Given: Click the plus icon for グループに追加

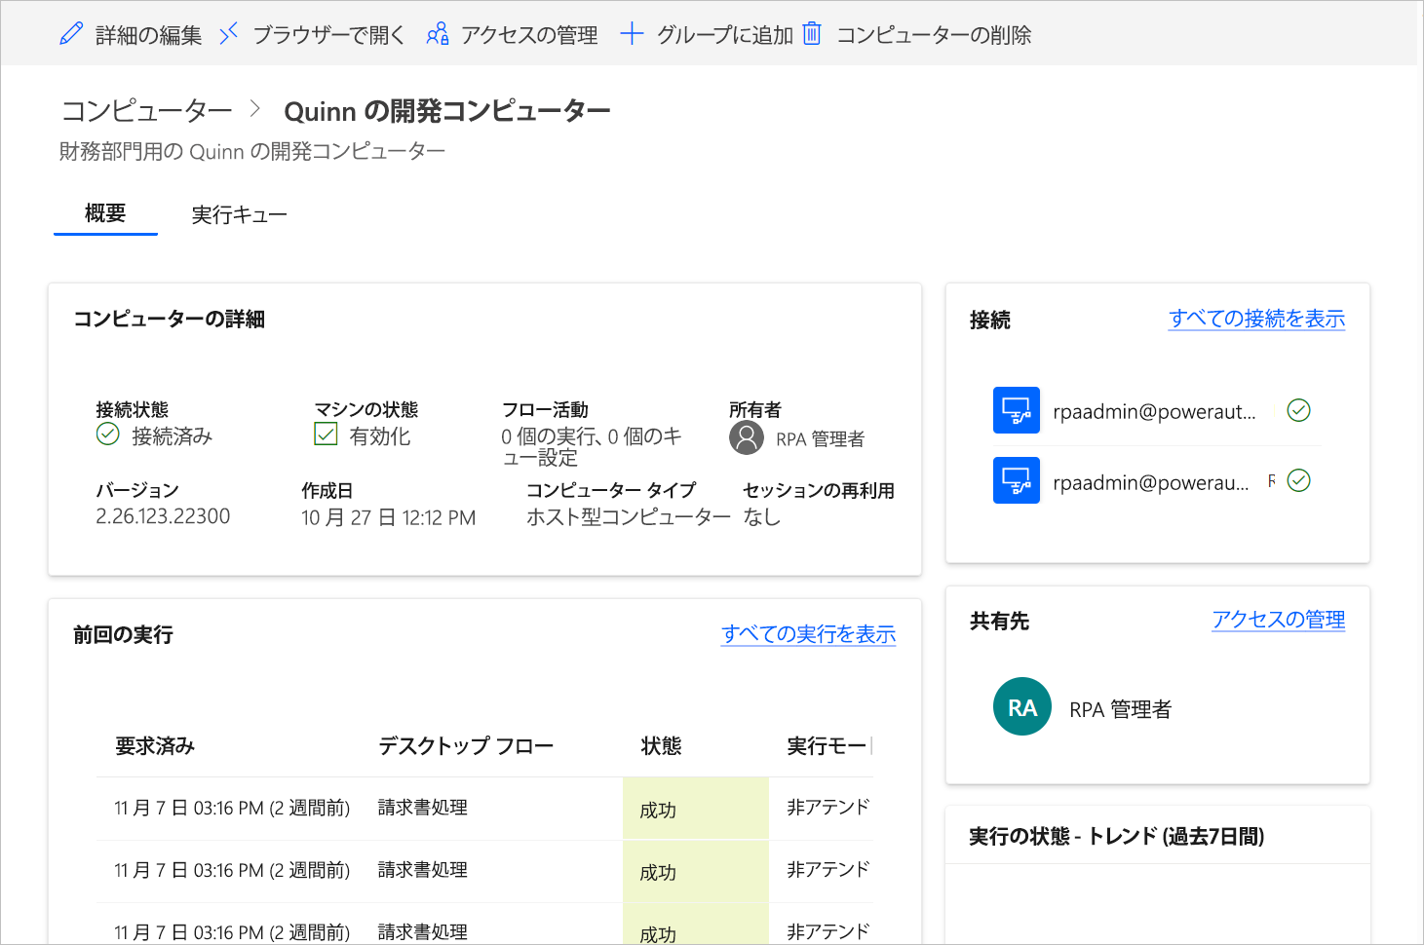Looking at the screenshot, I should (x=632, y=34).
